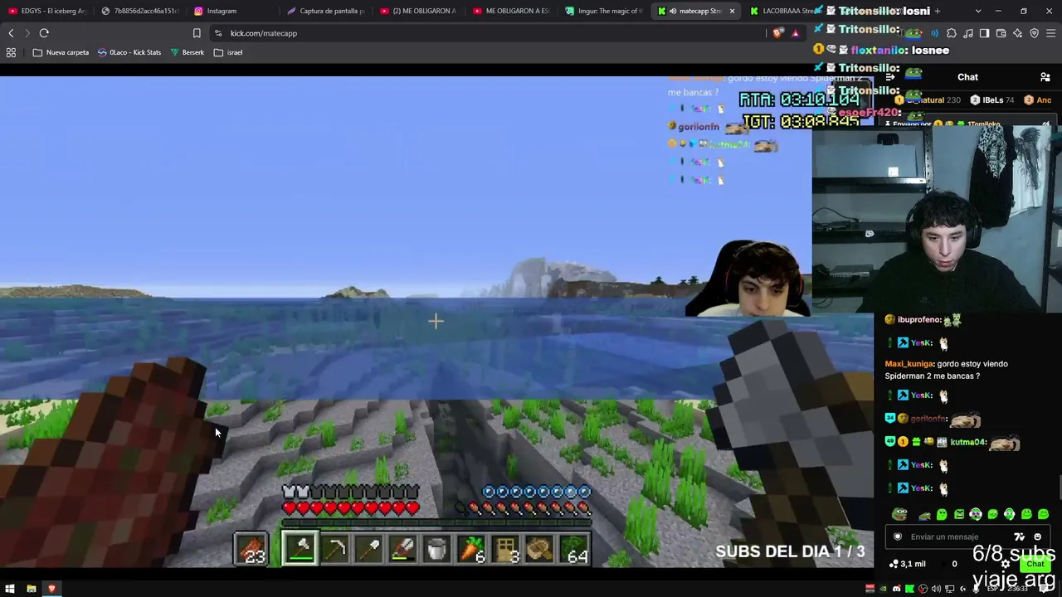Click the kutma04 username in chat
1062x597 pixels.
(968, 442)
